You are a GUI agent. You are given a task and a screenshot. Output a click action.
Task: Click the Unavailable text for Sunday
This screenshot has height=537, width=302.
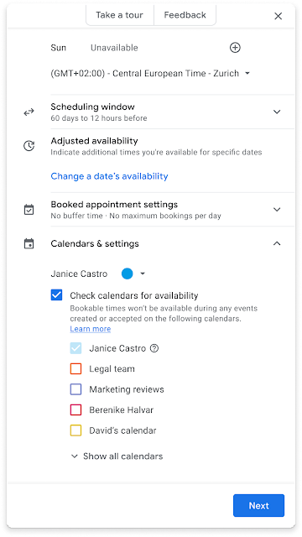(x=114, y=48)
